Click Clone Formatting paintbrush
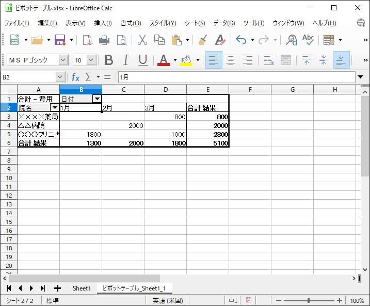The width and height of the screenshot is (370, 306). [x=203, y=40]
